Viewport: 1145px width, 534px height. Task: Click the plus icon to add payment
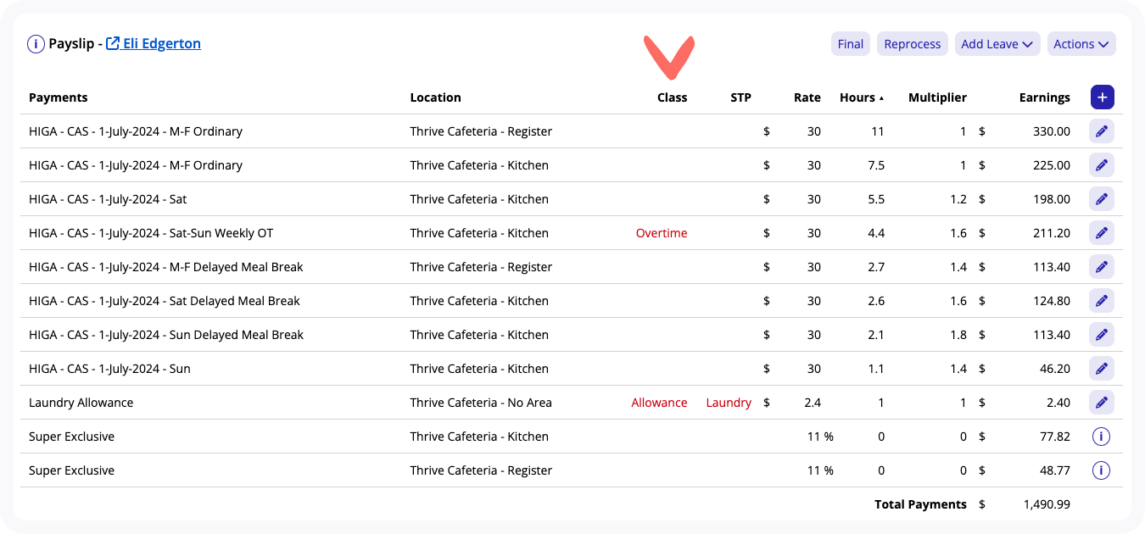tap(1102, 97)
